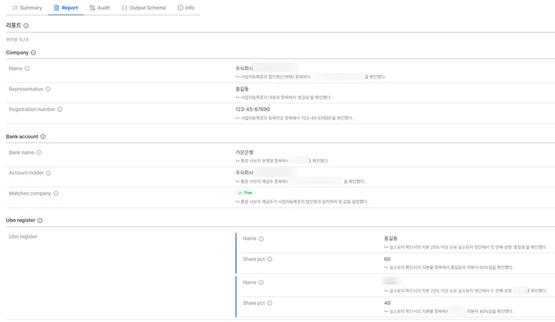Viewport: 555px width, 322px height.
Task: Click the Ubo register row label
Action: click(x=23, y=236)
